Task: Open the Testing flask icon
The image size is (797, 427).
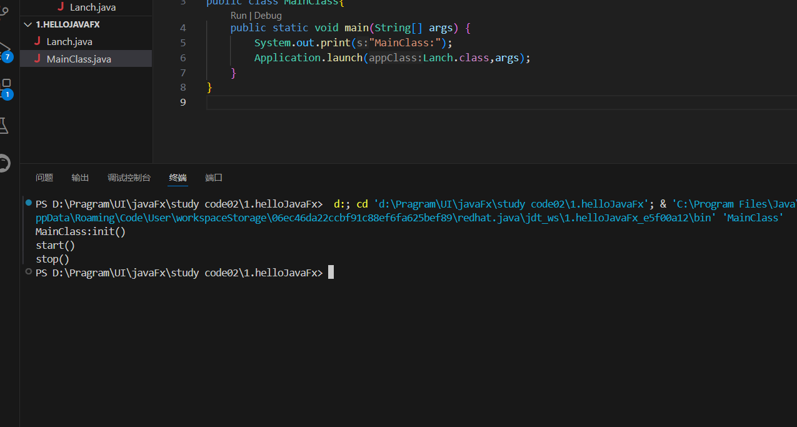Action: pos(4,125)
